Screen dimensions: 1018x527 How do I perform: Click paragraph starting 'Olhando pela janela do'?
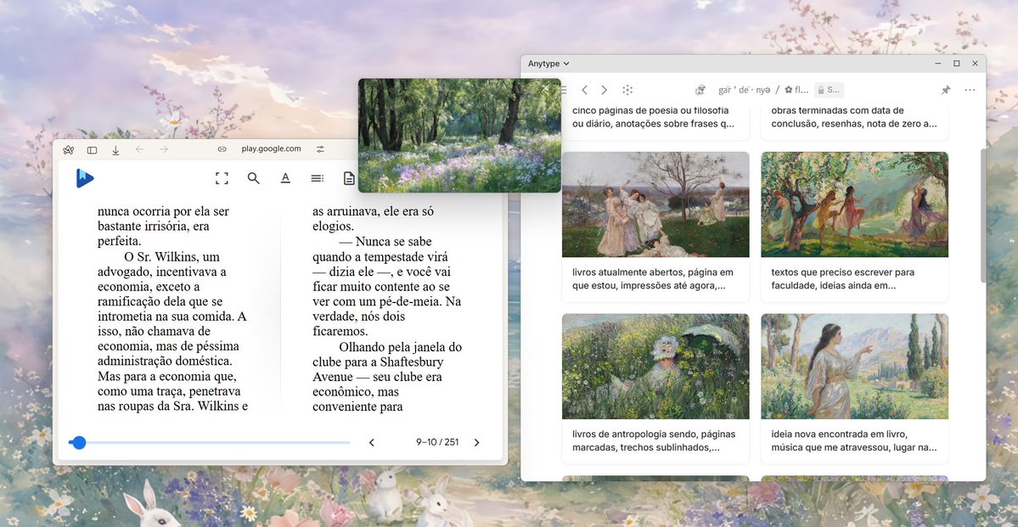(387, 377)
